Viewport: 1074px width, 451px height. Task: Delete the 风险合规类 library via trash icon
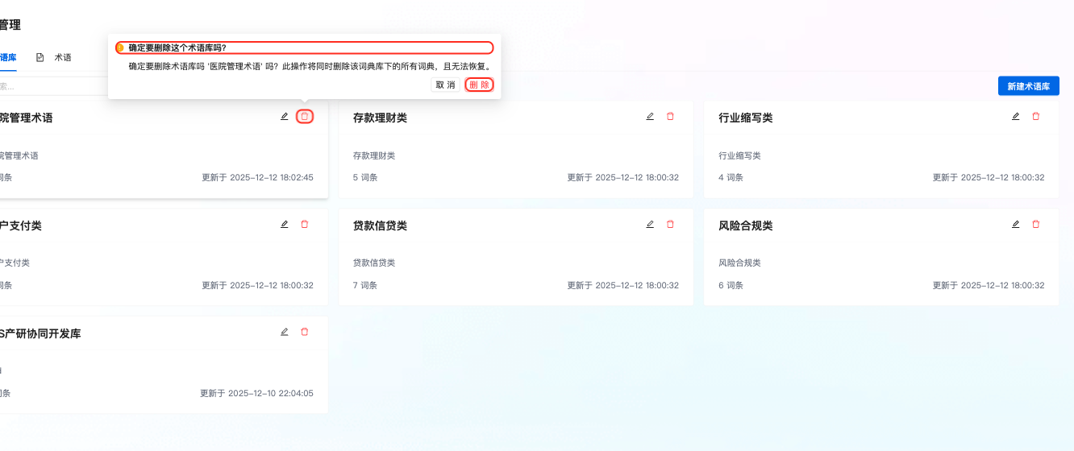(1036, 225)
